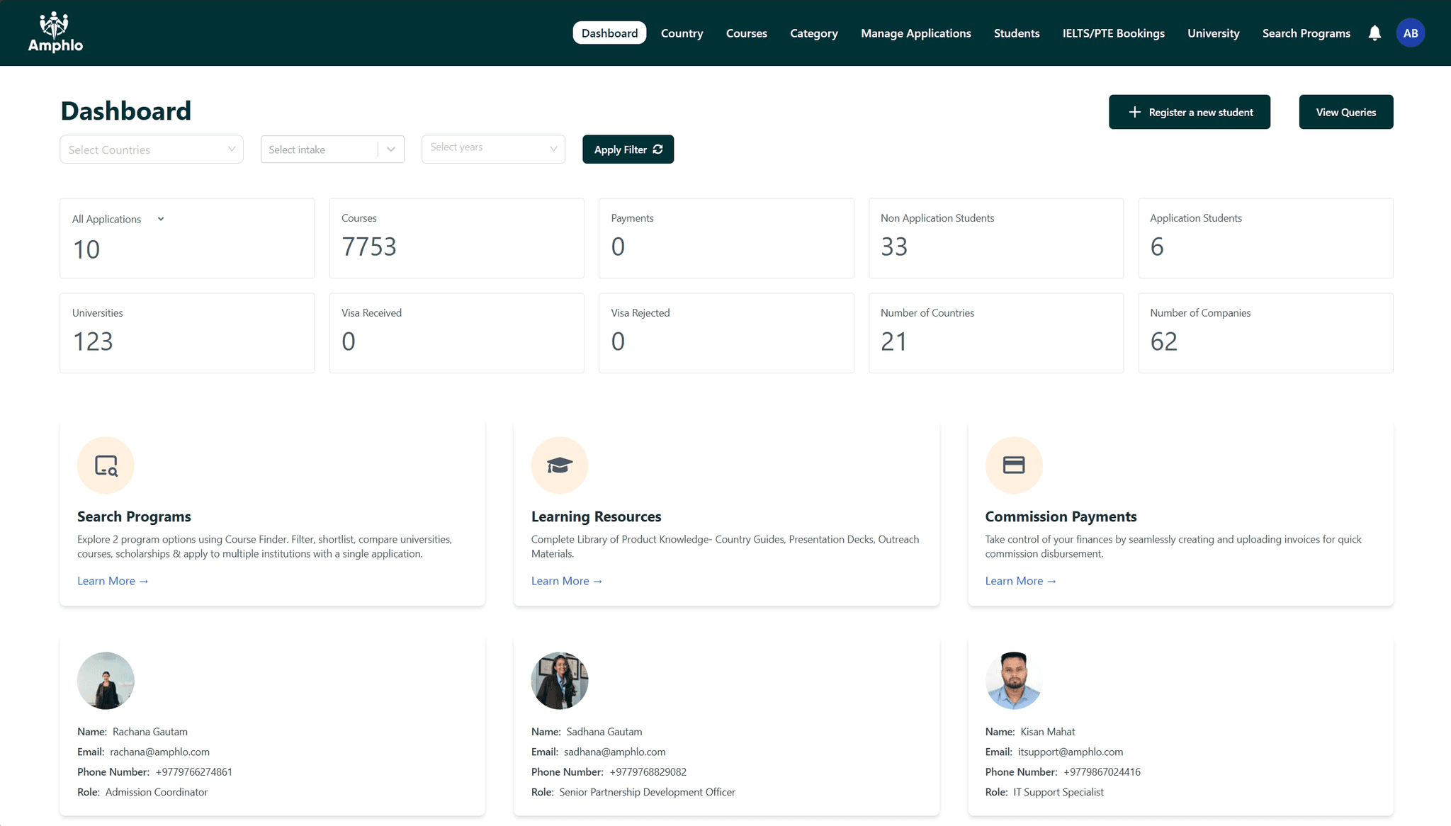This screenshot has width=1451, height=826.
Task: Click the Universities count card
Action: (x=187, y=333)
